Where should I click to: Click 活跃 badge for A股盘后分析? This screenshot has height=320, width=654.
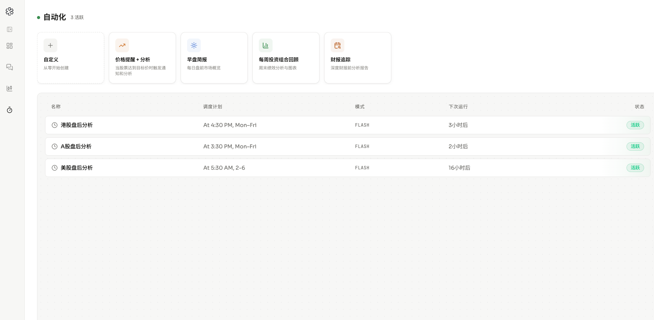tap(635, 146)
